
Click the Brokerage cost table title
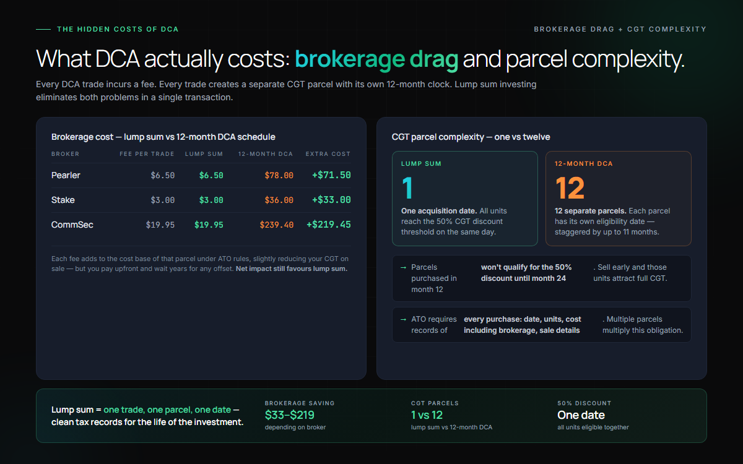(163, 137)
